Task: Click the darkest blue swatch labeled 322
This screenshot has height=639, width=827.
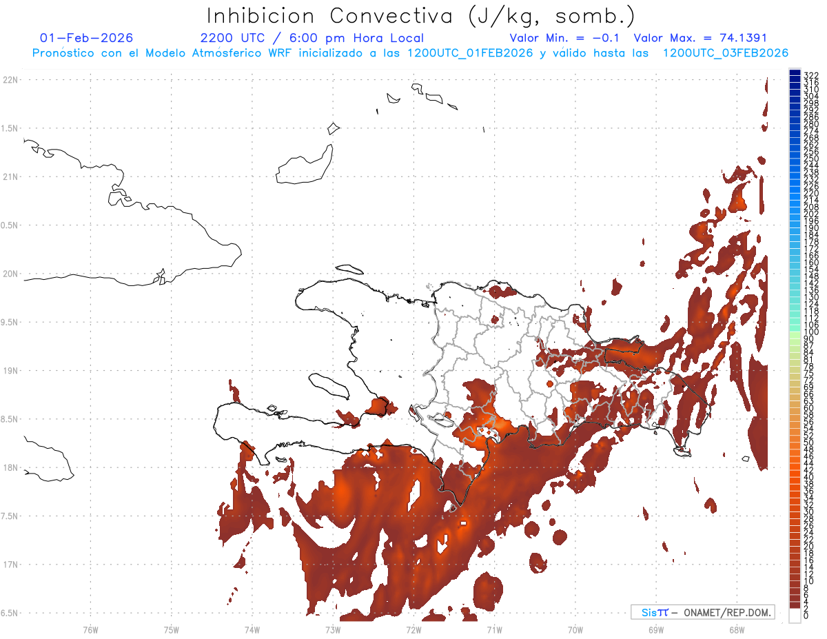Action: point(795,72)
